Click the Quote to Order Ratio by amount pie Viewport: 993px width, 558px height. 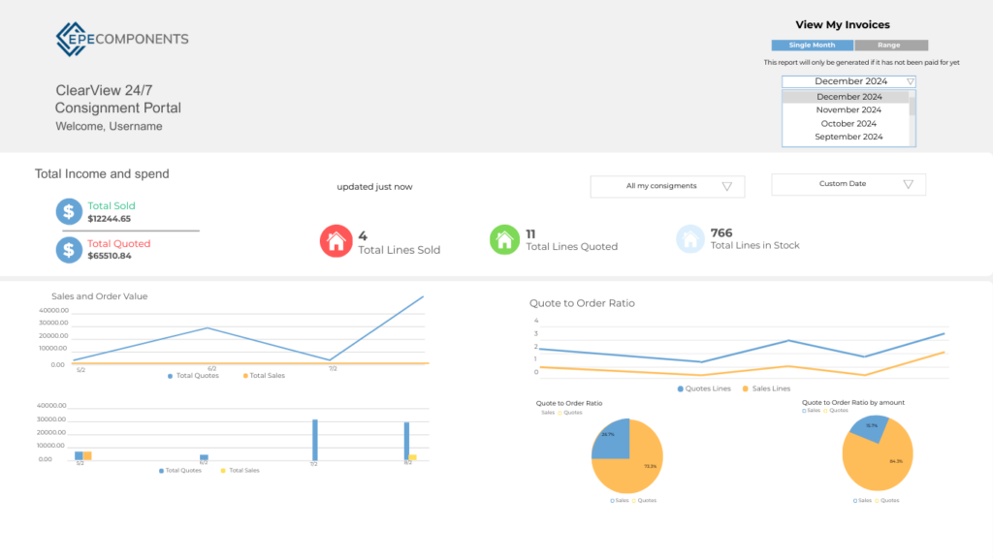878,455
